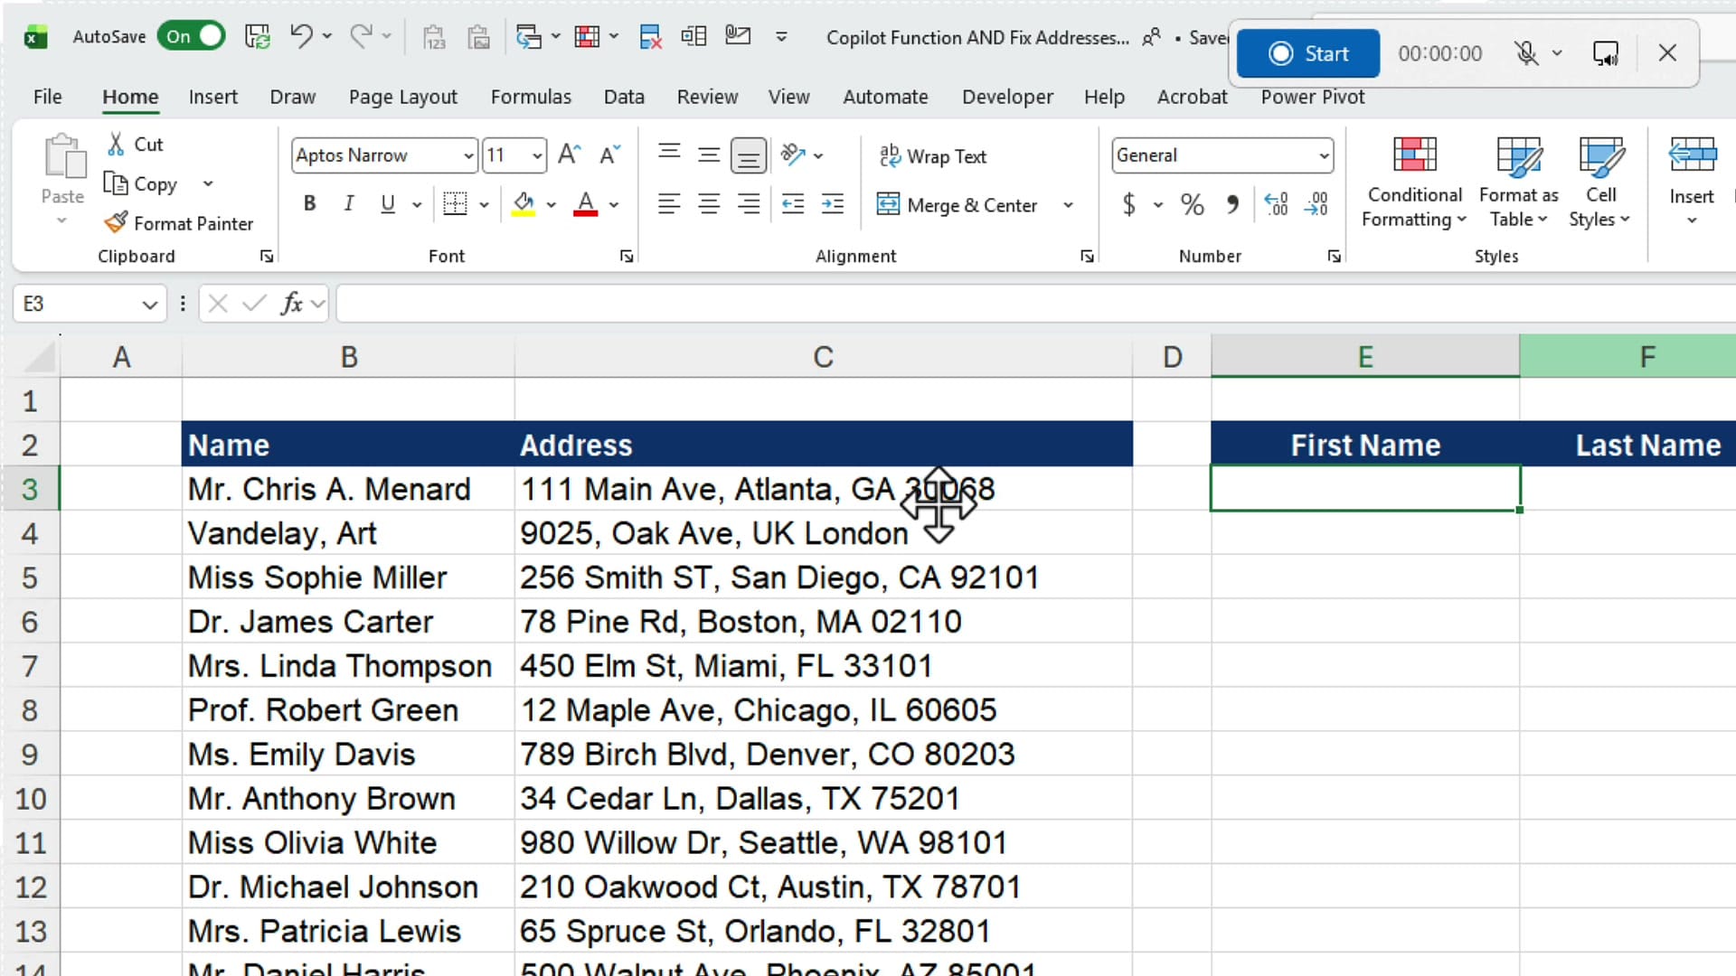Toggle the AutoSave switch
1736x976 pixels.
191,36
